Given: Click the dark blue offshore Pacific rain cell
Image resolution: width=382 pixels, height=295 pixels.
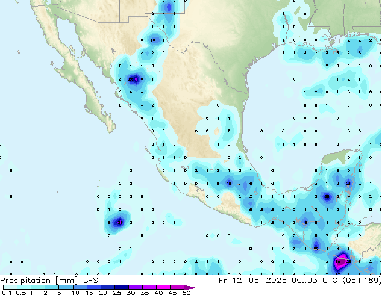Looking at the screenshot, I should click(119, 222).
